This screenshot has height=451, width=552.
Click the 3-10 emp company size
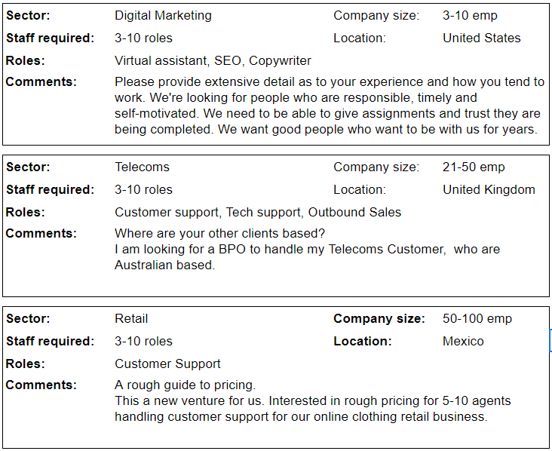[470, 16]
